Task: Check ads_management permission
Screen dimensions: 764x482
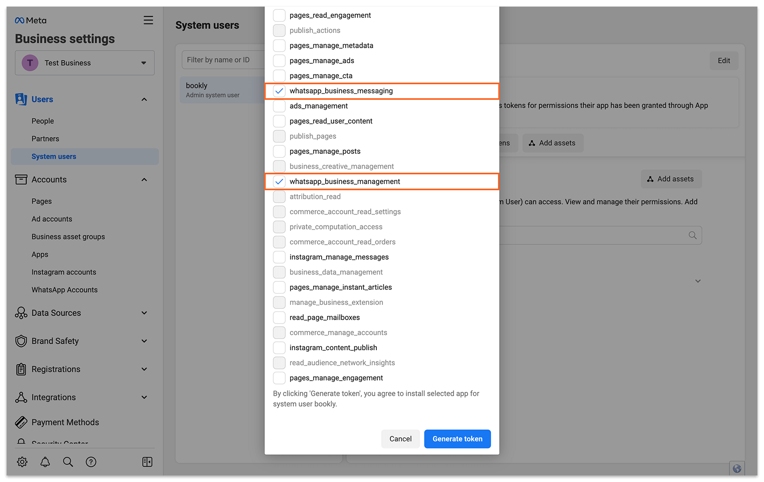Action: 279,106
